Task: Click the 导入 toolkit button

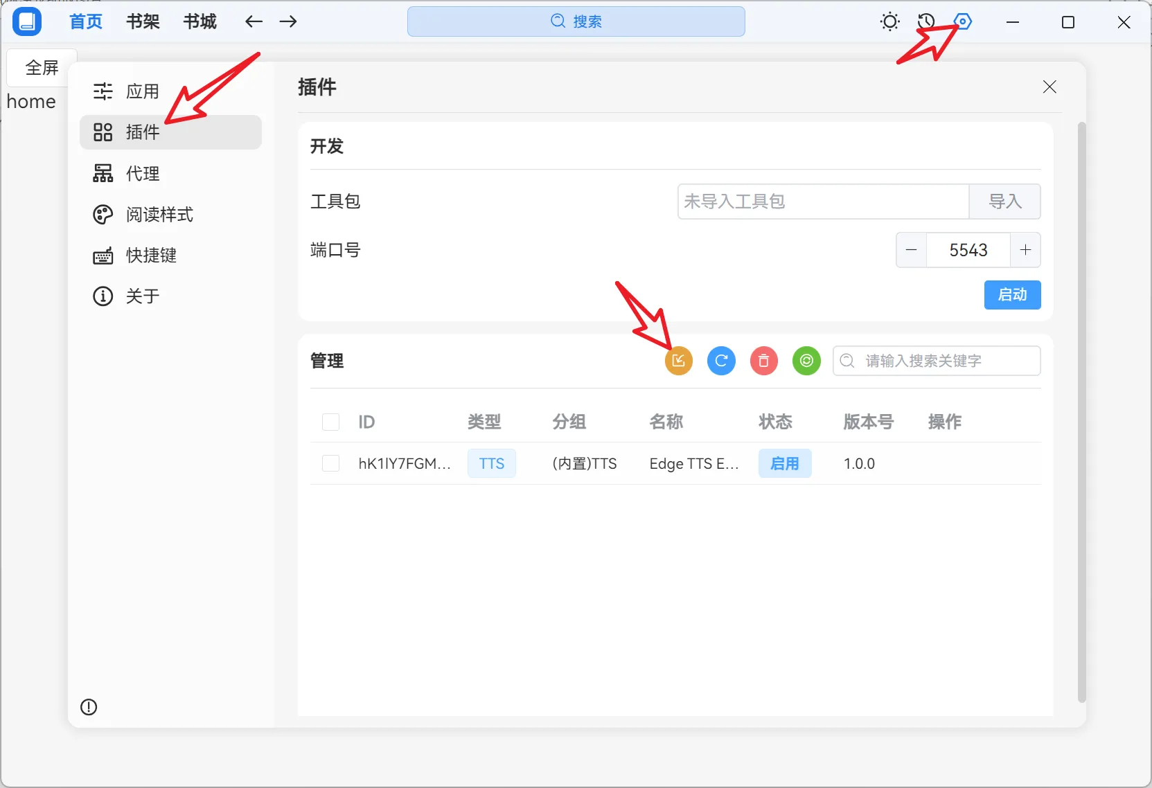Action: click(1004, 202)
